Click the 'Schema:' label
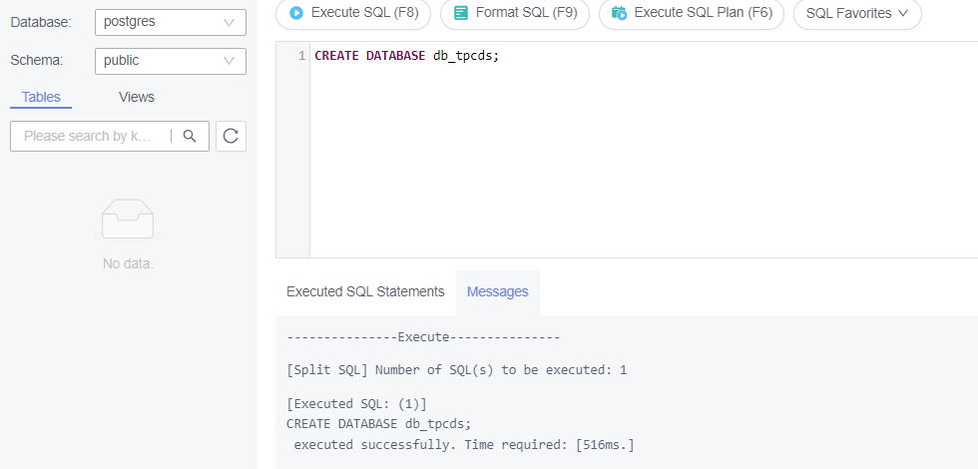The width and height of the screenshot is (978, 469). pyautogui.click(x=37, y=61)
